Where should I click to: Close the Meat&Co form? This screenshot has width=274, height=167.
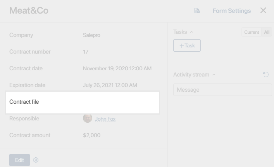click(263, 10)
